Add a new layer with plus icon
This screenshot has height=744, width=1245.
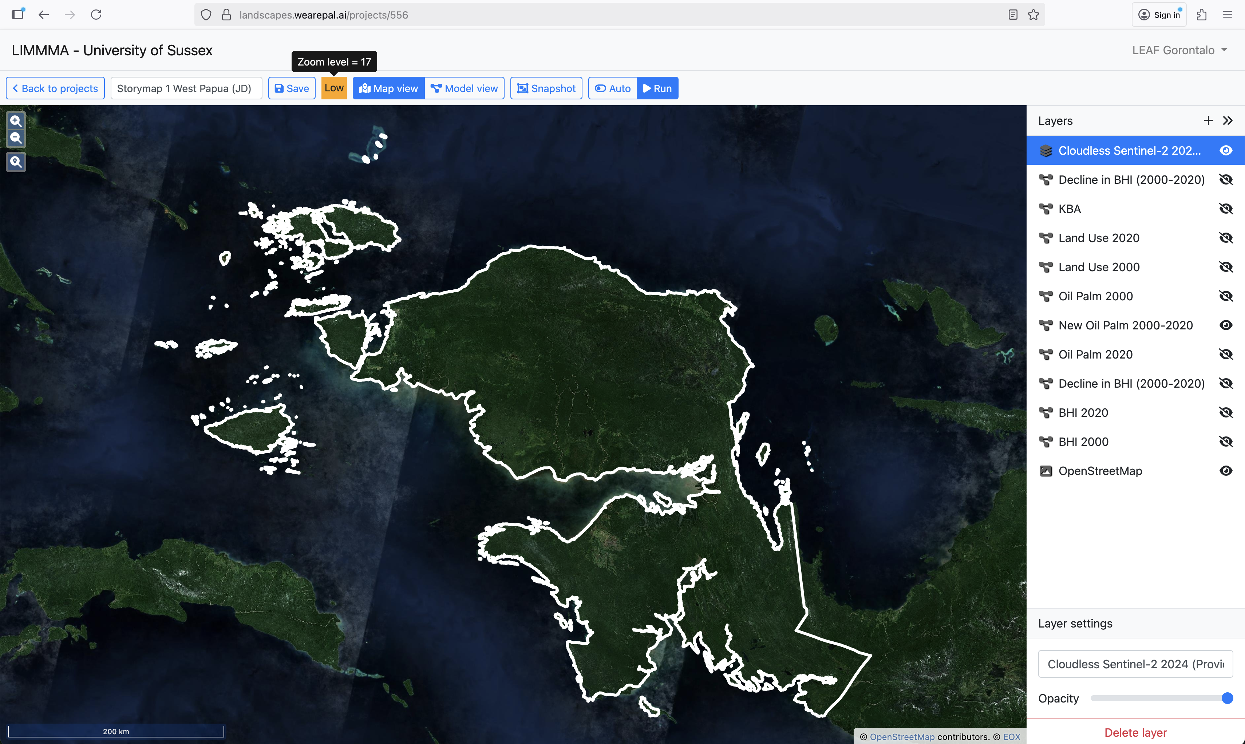(1208, 121)
